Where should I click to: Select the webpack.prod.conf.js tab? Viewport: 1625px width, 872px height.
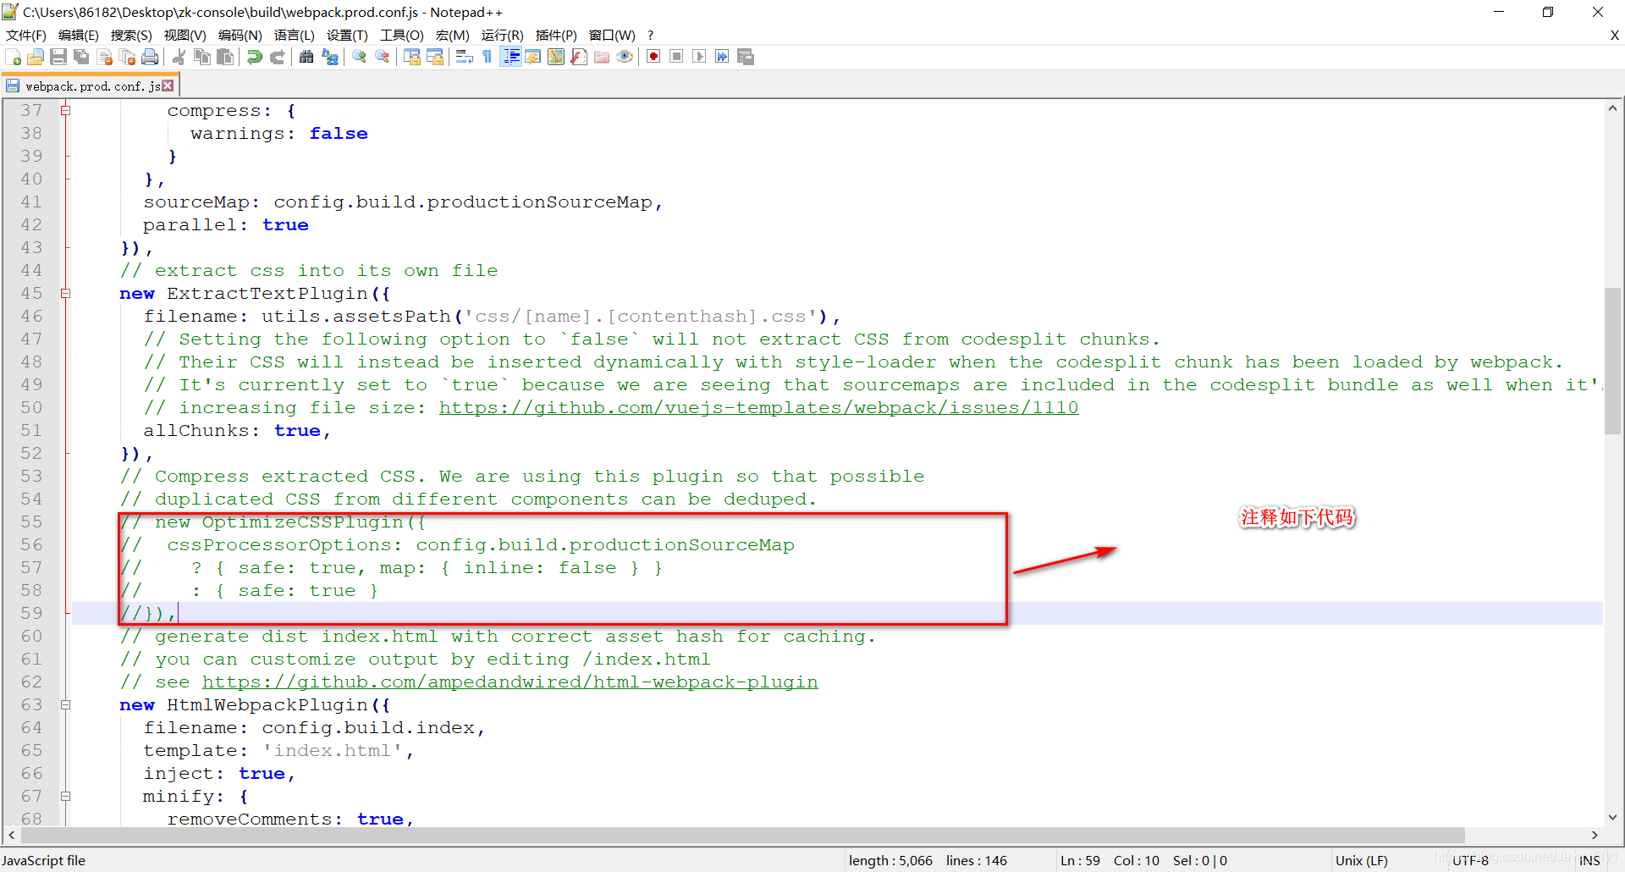(x=91, y=86)
